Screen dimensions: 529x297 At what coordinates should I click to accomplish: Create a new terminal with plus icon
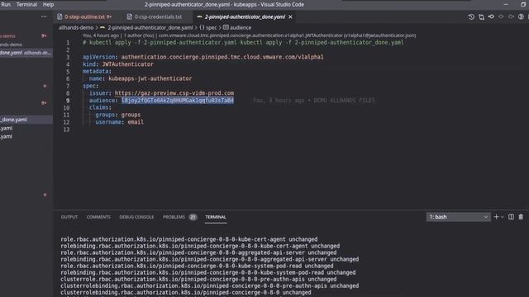point(496,217)
